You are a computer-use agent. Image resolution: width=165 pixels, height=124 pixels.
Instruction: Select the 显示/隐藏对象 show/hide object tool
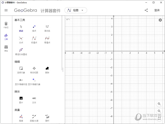click(x=34, y=82)
